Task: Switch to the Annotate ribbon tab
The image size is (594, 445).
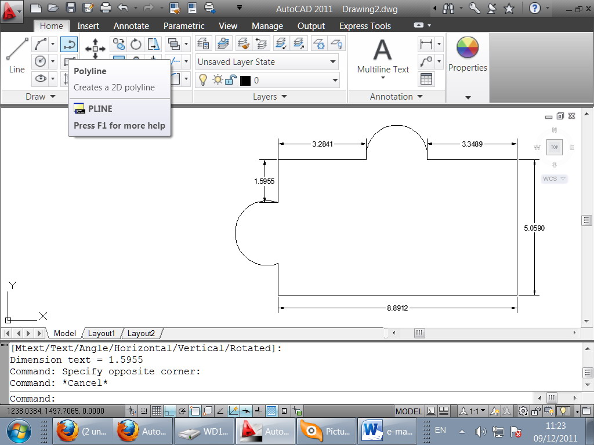Action: [131, 25]
